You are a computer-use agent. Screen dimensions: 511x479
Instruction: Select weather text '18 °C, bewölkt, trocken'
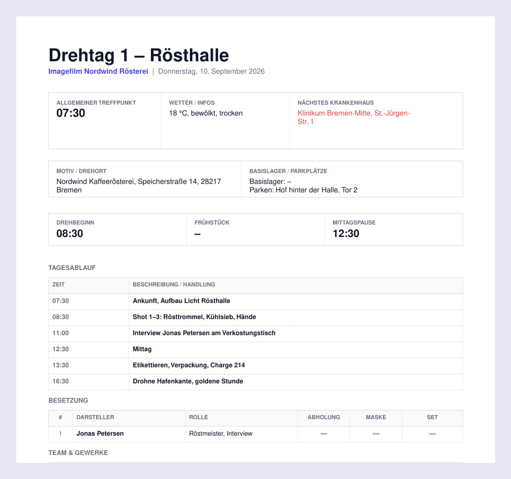click(206, 113)
